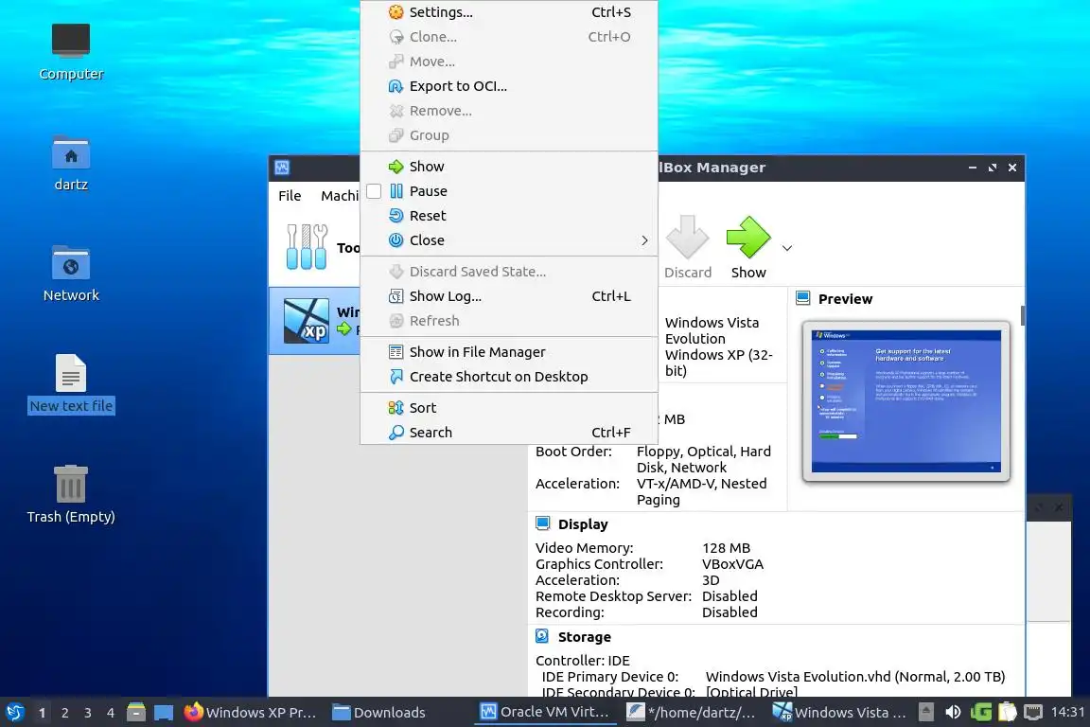Open the Machine menu in VirtualBox Manager
This screenshot has height=727, width=1090.
(340, 196)
